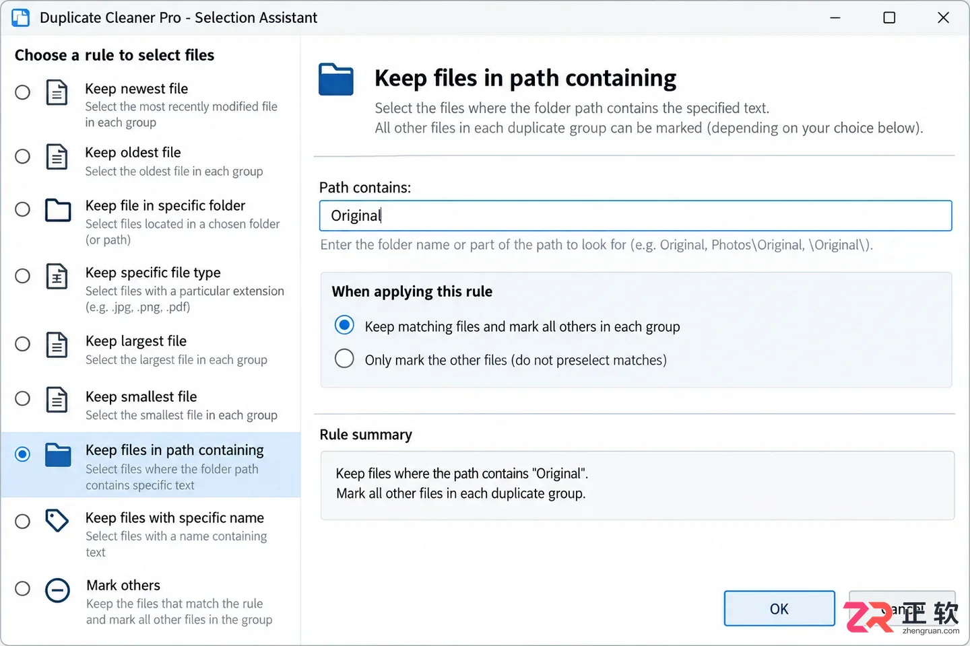Click the 'Keep newest file' rule title
Image resolution: width=970 pixels, height=646 pixels.
[137, 89]
